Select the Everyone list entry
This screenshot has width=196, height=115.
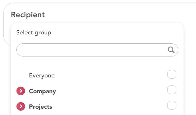[42, 76]
